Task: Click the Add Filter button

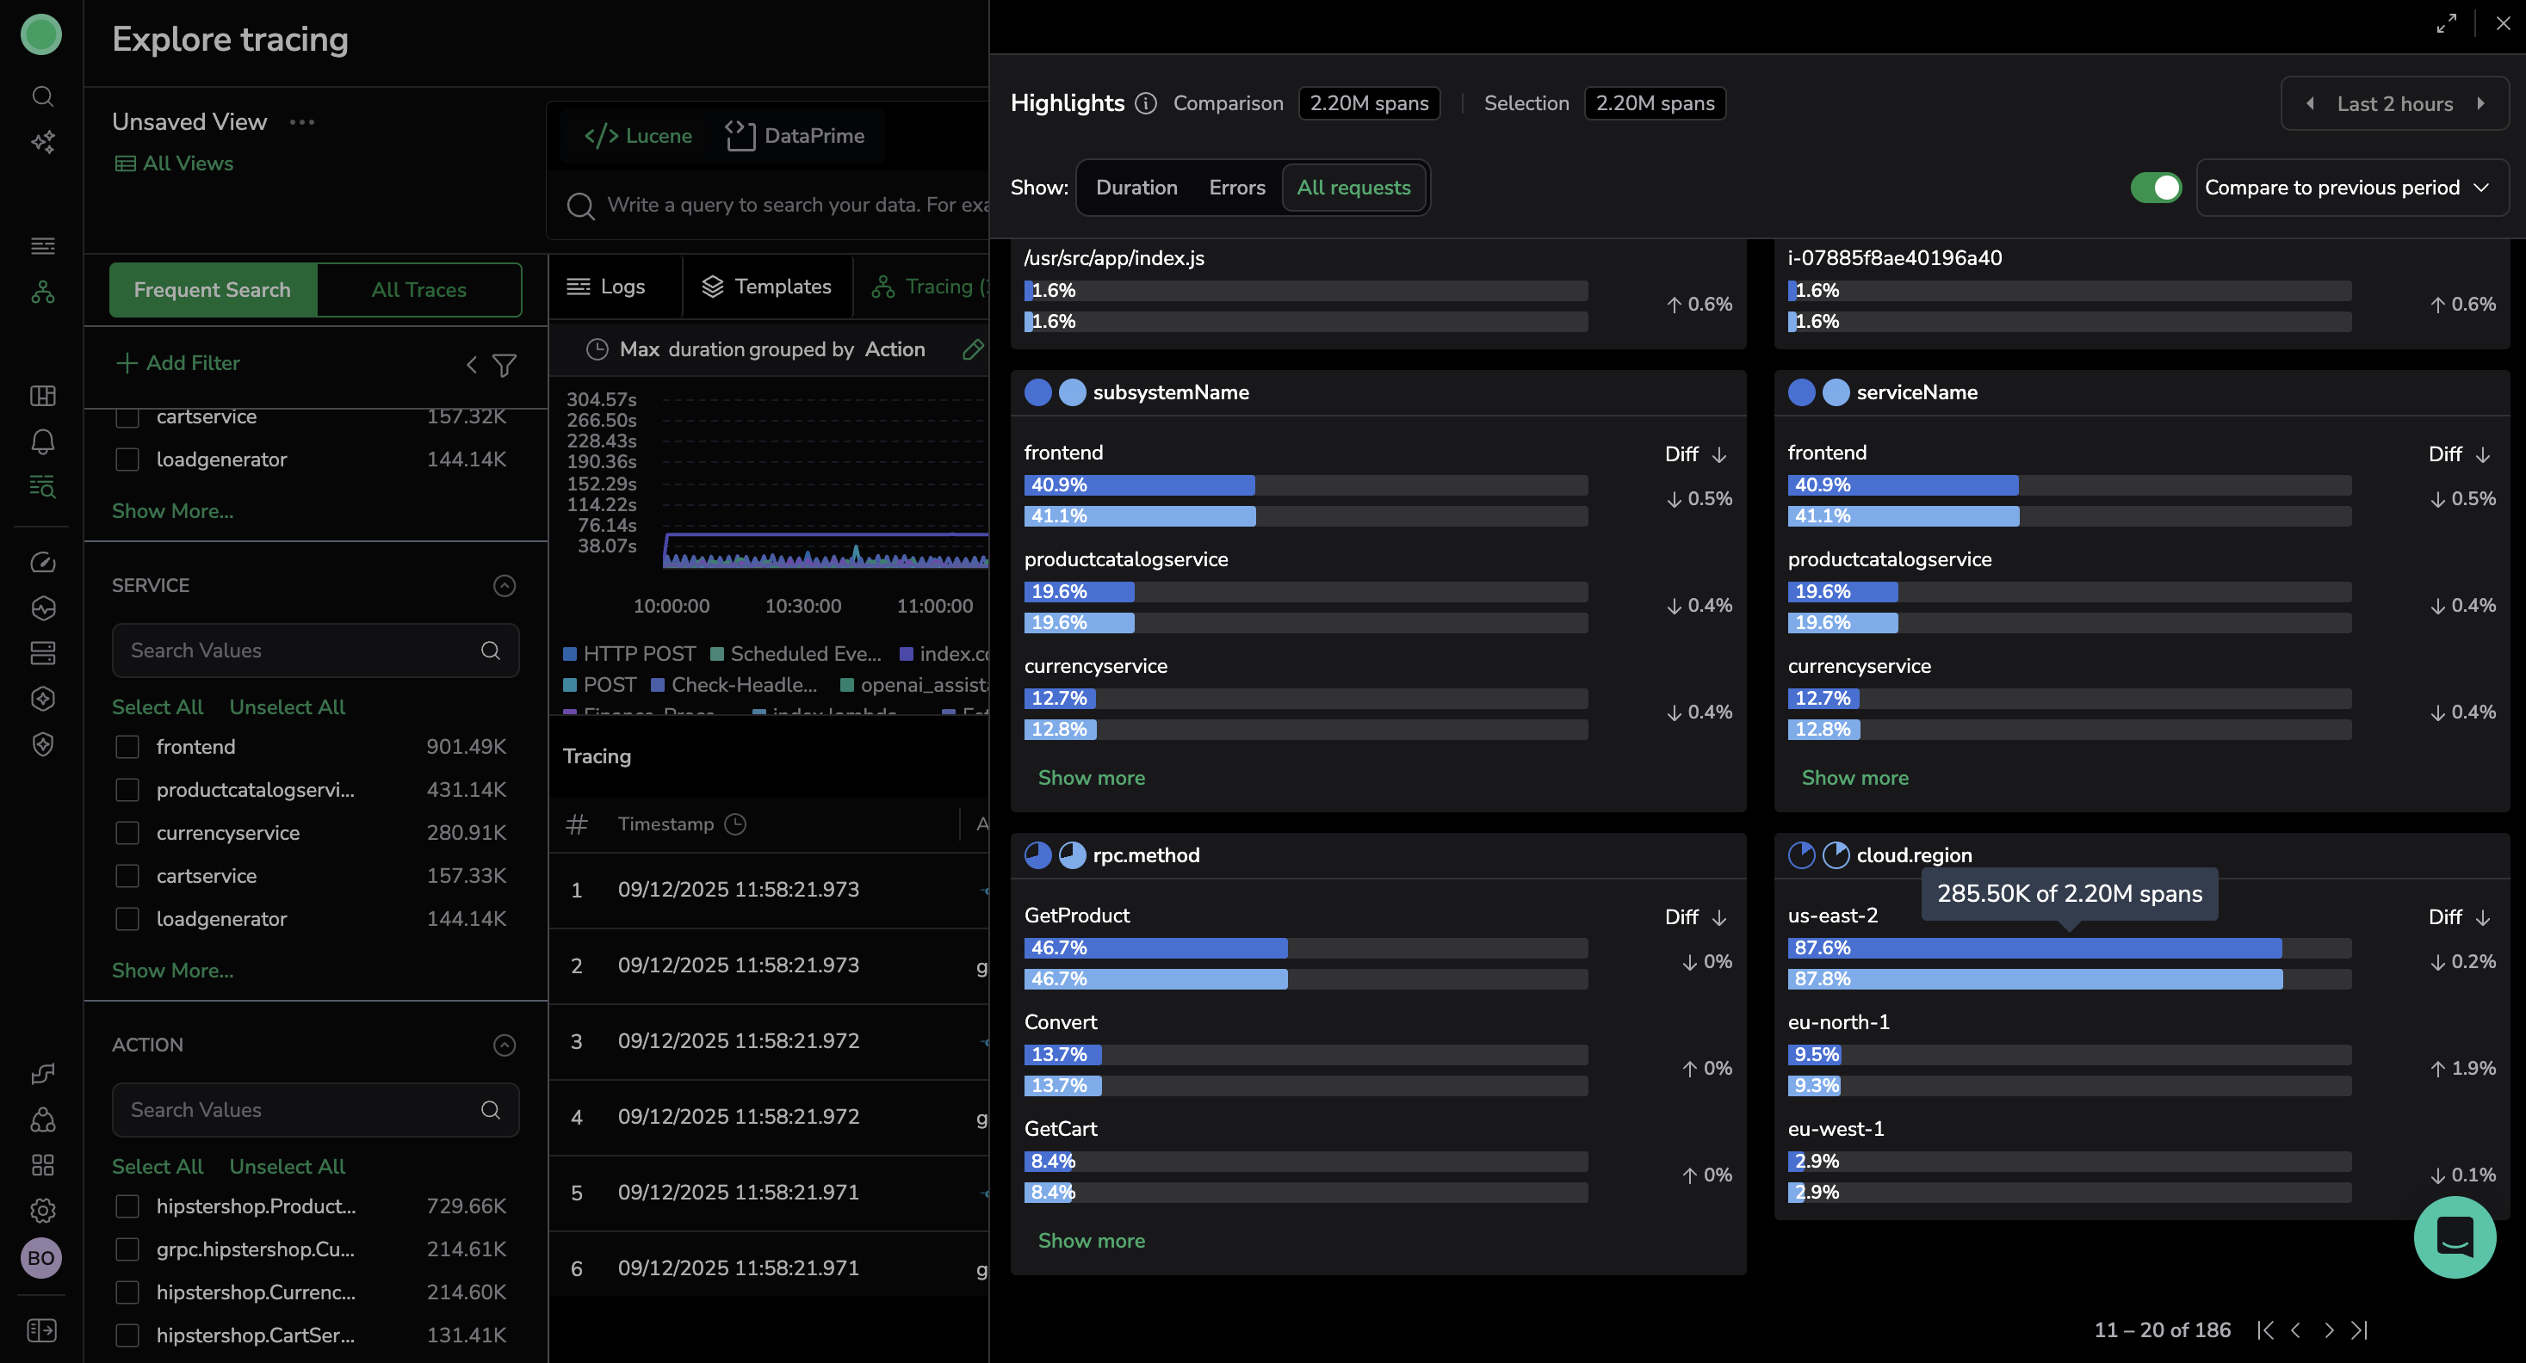Action: [x=178, y=363]
